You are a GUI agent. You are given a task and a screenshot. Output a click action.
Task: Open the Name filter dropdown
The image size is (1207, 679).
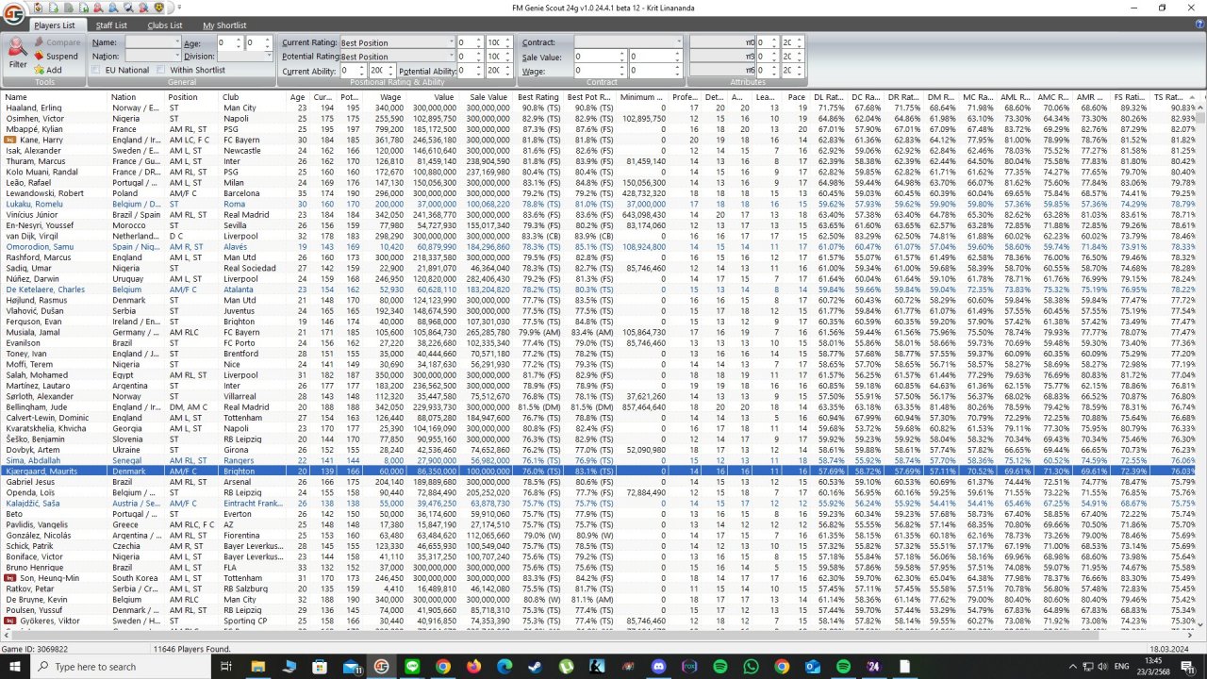tap(176, 42)
